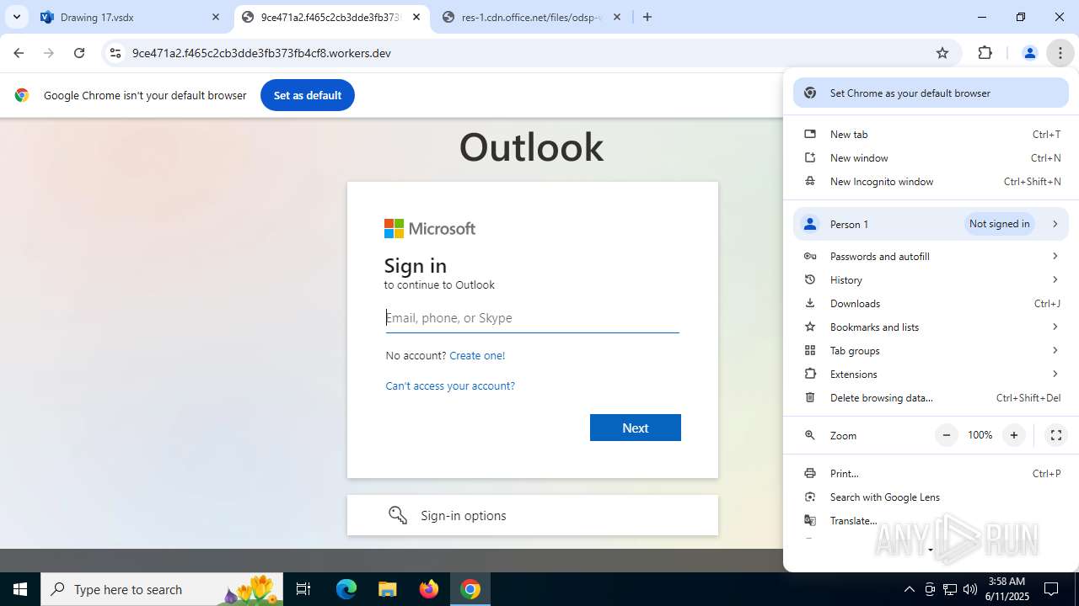Open Sign-in options
1079x606 pixels.
click(533, 515)
